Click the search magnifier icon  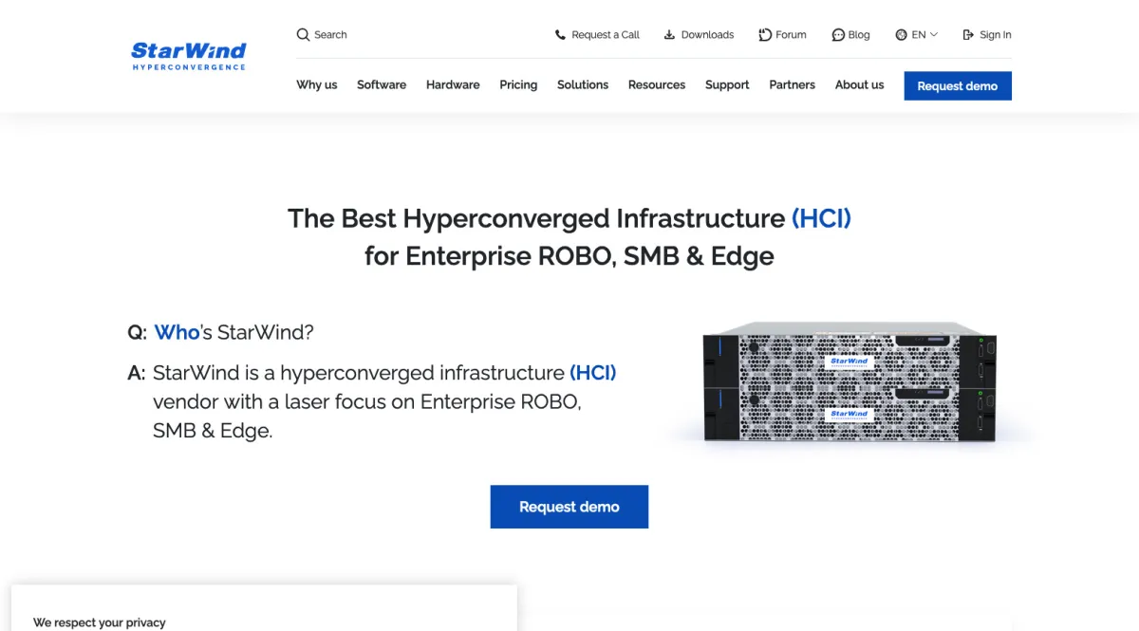[x=303, y=34]
